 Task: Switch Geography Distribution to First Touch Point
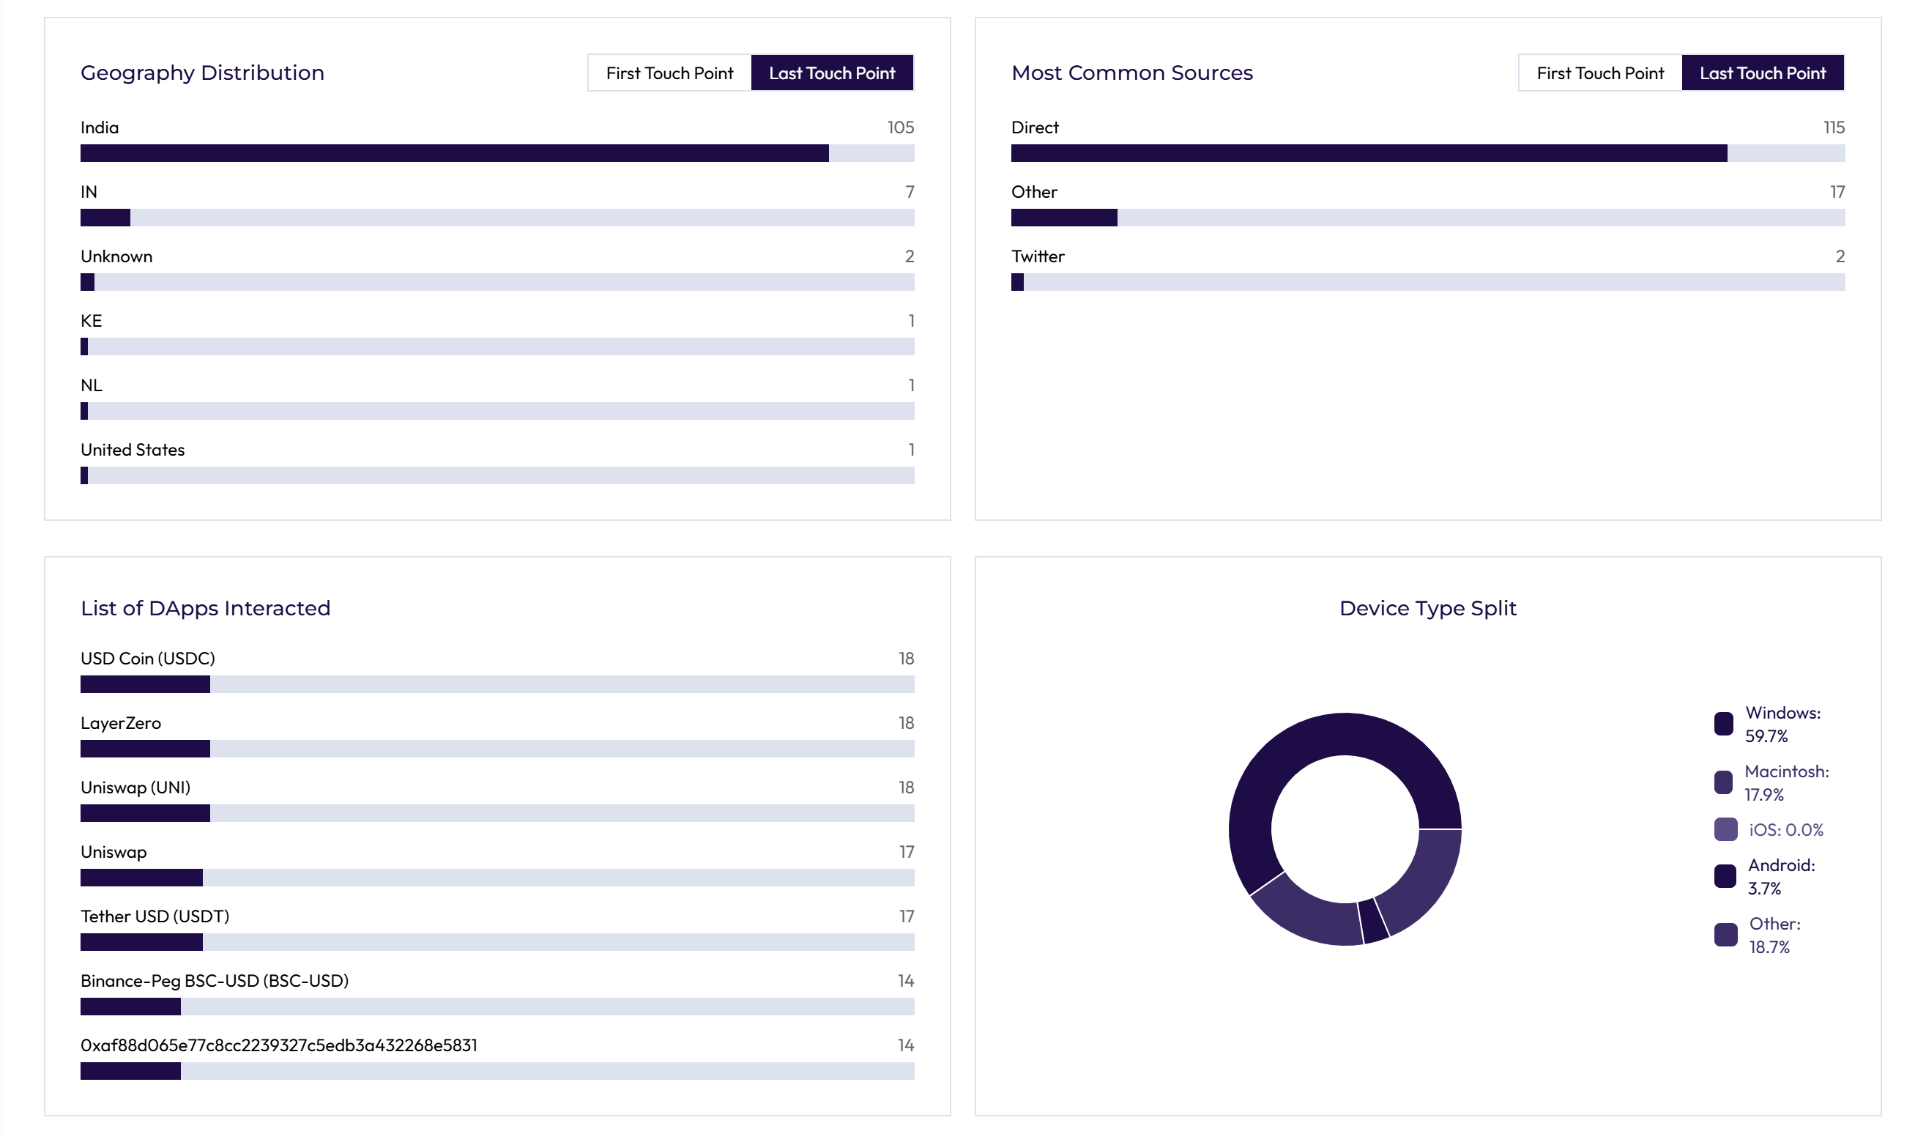point(669,73)
